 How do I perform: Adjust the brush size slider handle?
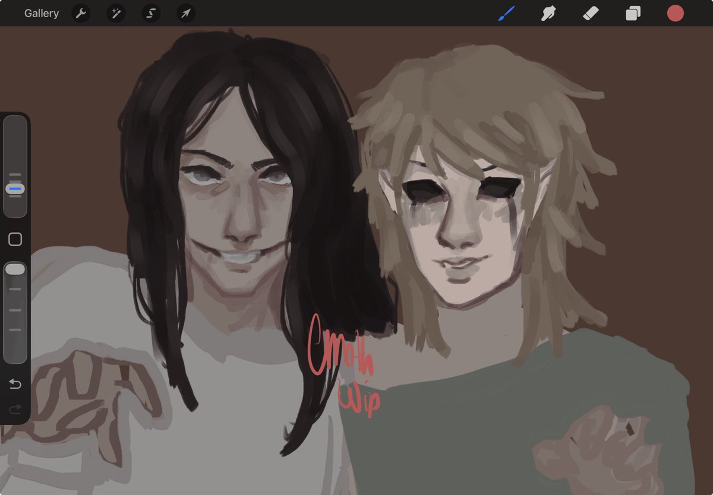coord(15,189)
